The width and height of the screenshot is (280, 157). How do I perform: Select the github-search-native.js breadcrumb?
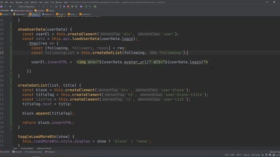pyautogui.click(x=21, y=10)
